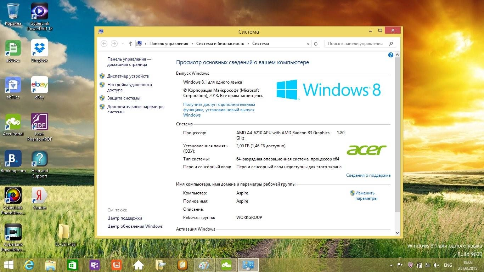Open Защита системы link
This screenshot has width=484, height=272.
[124, 98]
